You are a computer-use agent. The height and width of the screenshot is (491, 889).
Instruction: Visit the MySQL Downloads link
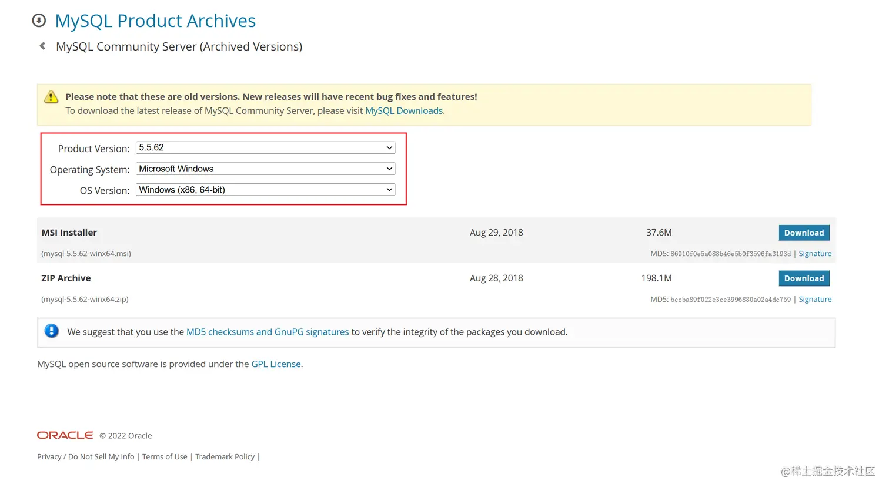[404, 111]
